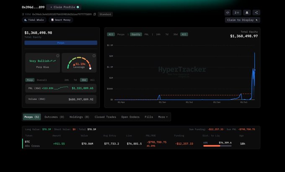This screenshot has width=285, height=172.
Task: Sort positions by Token column header
Action: tap(29, 136)
